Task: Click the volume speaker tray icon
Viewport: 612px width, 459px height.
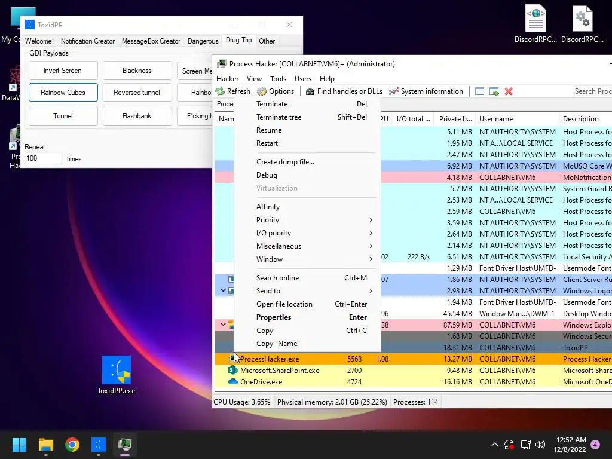Action: coord(540,445)
